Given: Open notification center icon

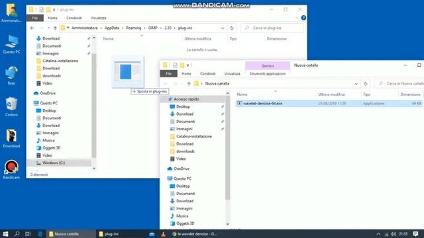Looking at the screenshot, I should [x=415, y=234].
